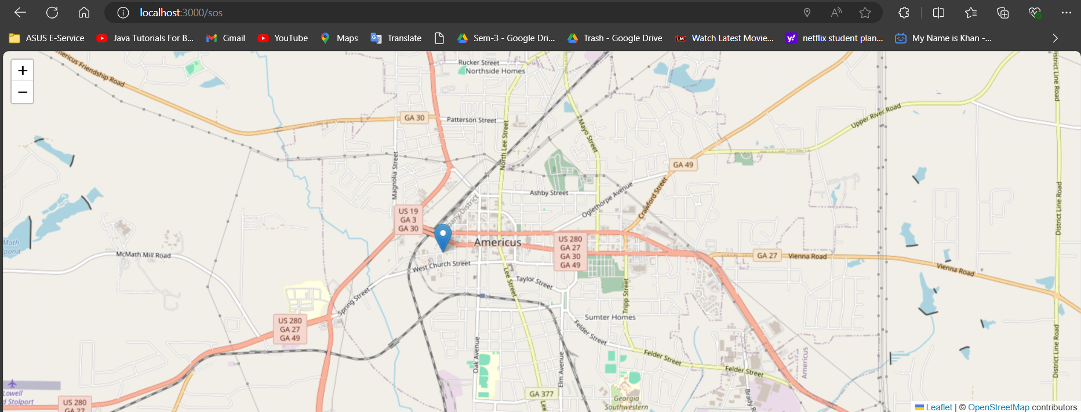Open Favorites list icon
The image size is (1081, 412).
point(971,13)
